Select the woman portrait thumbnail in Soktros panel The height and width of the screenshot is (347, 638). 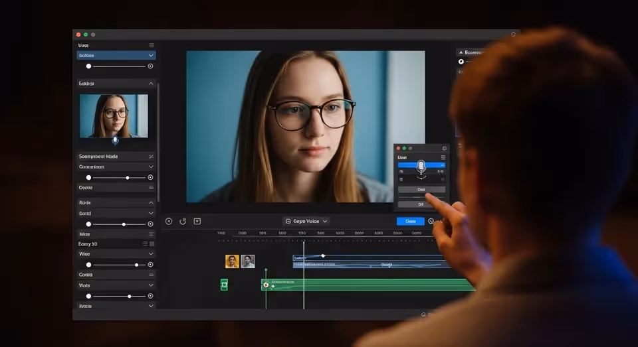114,116
